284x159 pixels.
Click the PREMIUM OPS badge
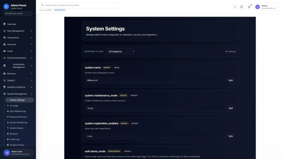(x=60, y=10)
